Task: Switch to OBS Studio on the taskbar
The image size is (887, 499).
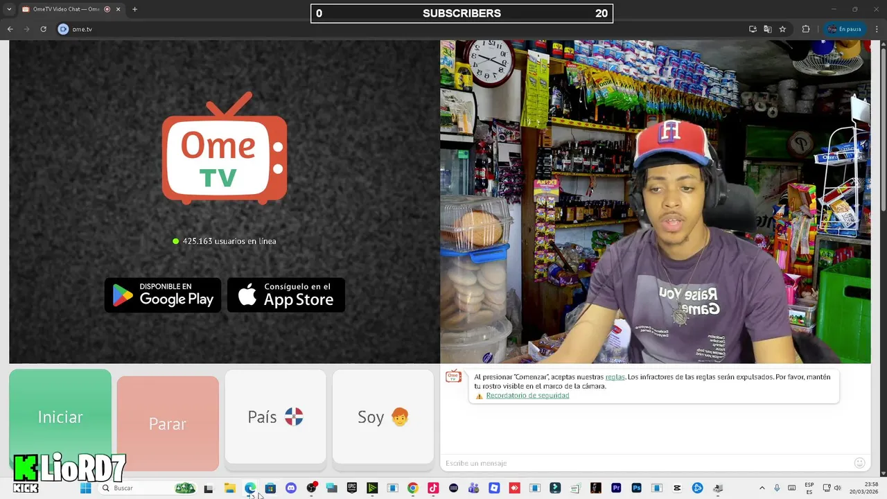Action: tap(311, 488)
